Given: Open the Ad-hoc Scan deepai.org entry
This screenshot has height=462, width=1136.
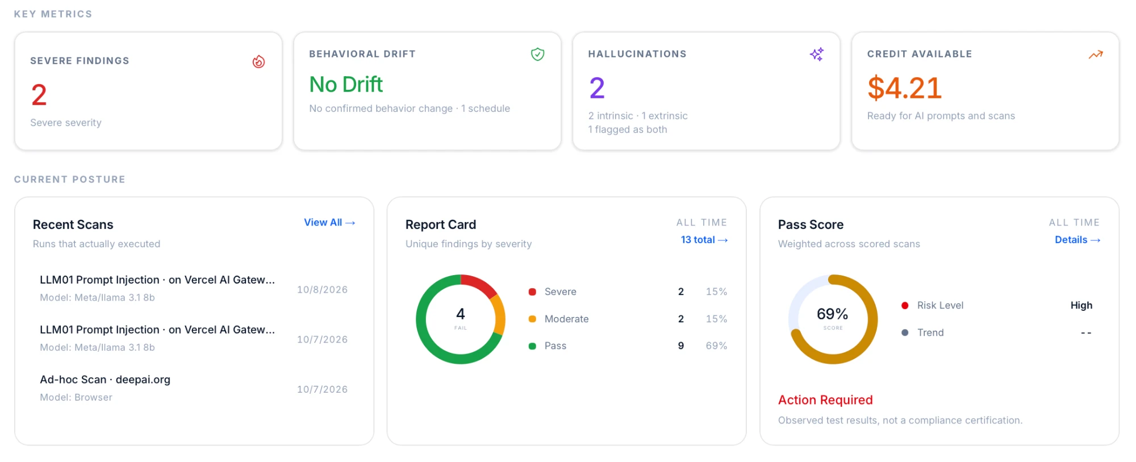Looking at the screenshot, I should pyautogui.click(x=194, y=389).
